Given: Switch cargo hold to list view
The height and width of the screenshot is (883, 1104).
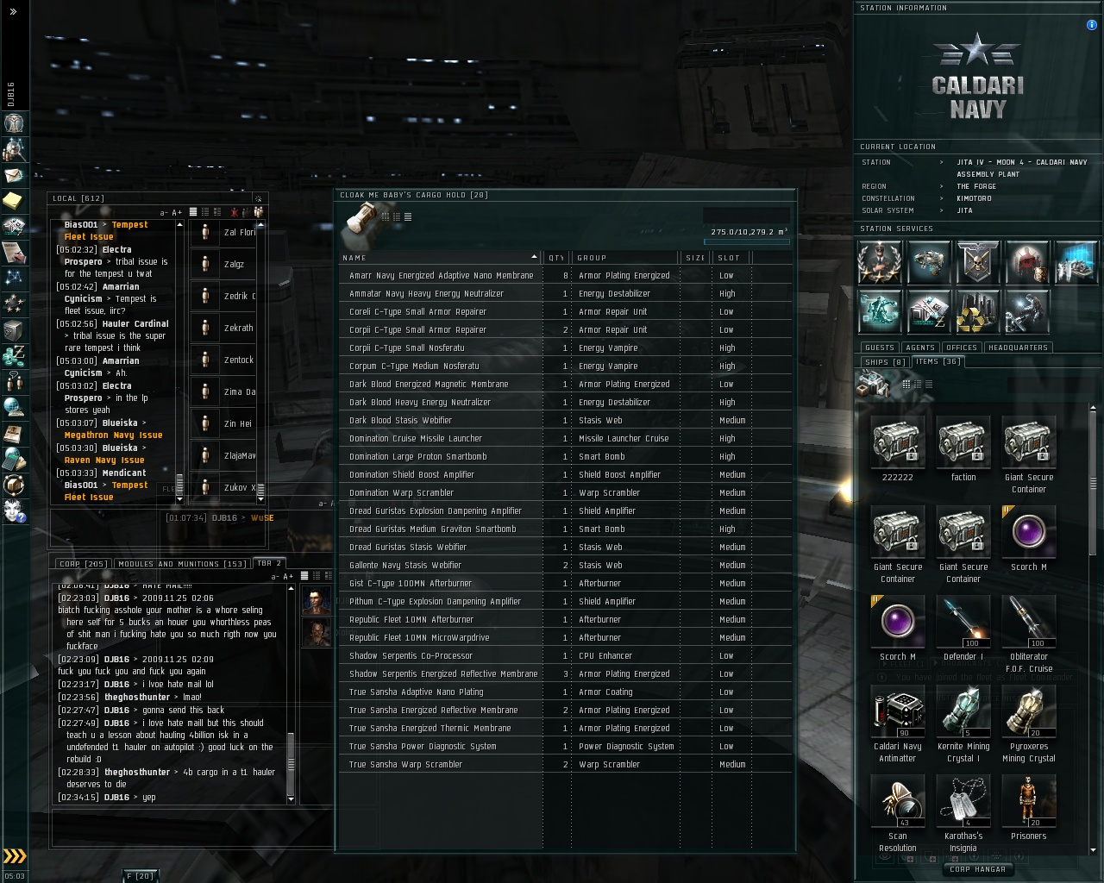Looking at the screenshot, I should pyautogui.click(x=407, y=216).
